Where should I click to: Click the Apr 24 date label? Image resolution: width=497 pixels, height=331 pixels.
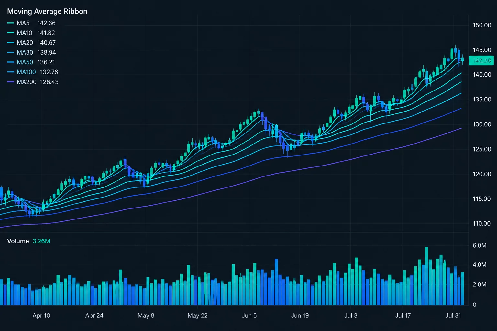click(x=94, y=315)
